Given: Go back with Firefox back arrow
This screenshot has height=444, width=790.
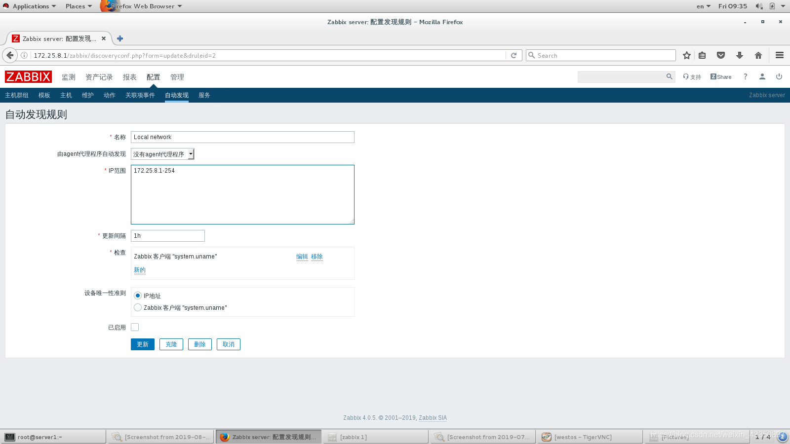Looking at the screenshot, I should click(x=10, y=55).
